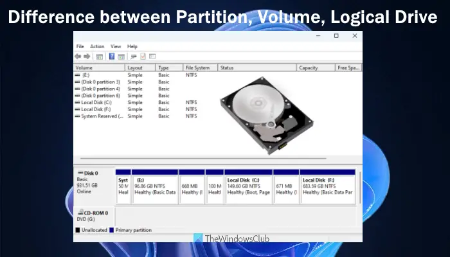Select the 668 MB partition block

coord(192,187)
